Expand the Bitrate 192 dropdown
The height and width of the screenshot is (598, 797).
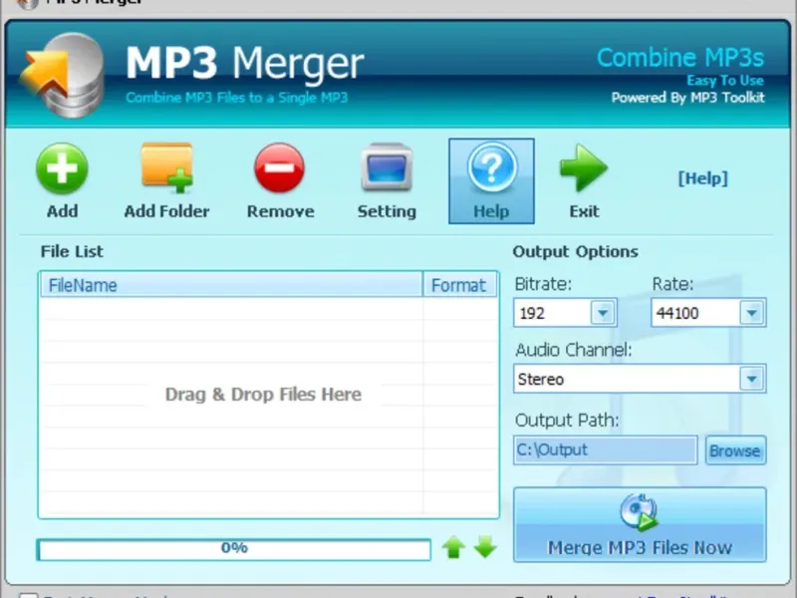(x=603, y=313)
